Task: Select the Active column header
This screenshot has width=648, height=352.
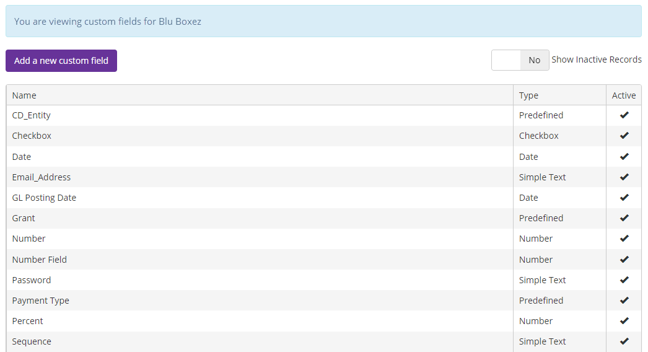Action: pyautogui.click(x=624, y=95)
